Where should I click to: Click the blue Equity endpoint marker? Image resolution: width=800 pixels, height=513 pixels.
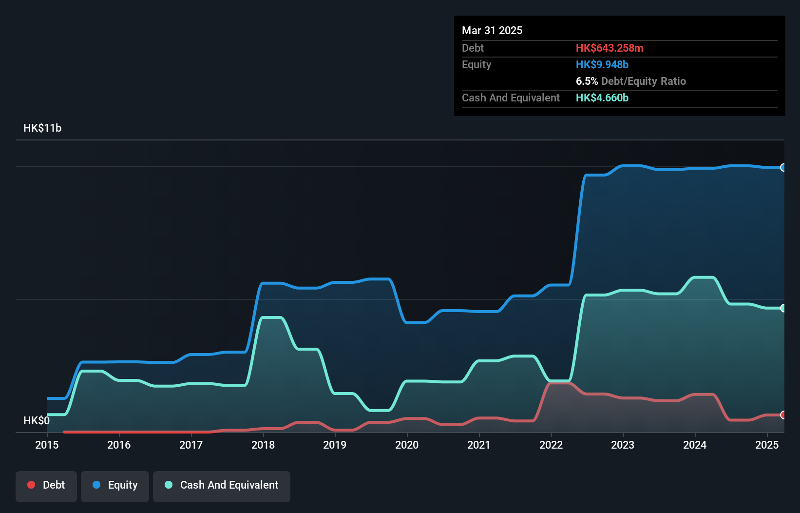tap(783, 168)
